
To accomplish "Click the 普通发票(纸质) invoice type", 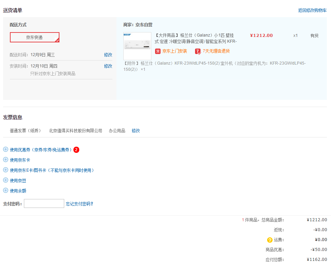I will (25, 131).
